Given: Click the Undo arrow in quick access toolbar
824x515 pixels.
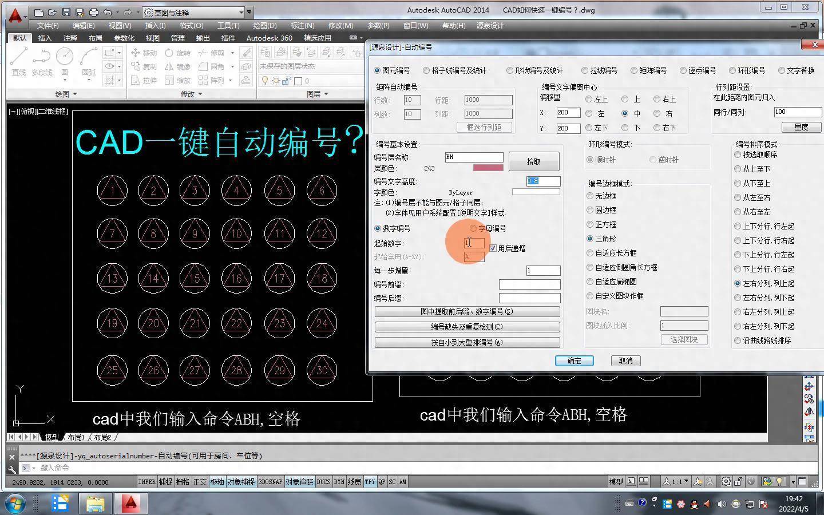Looking at the screenshot, I should click(107, 12).
